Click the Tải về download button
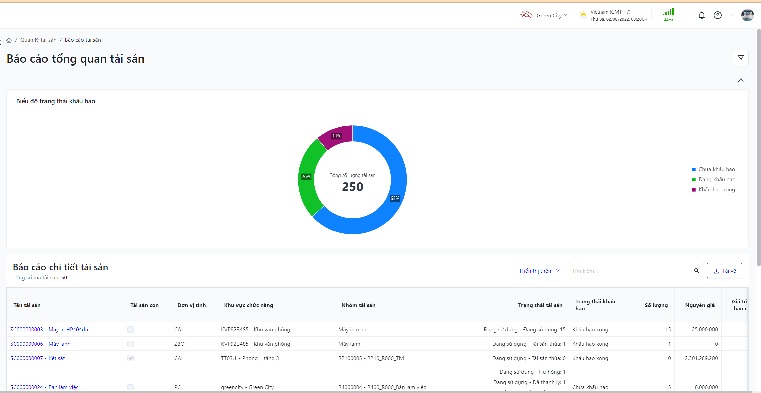The height and width of the screenshot is (393, 761). pyautogui.click(x=725, y=271)
